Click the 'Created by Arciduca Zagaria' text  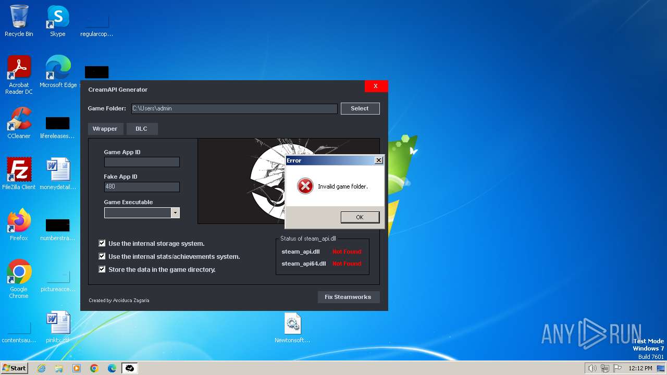119,301
